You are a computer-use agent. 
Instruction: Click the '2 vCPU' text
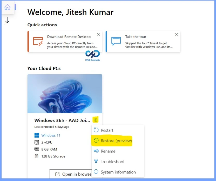click(47, 142)
